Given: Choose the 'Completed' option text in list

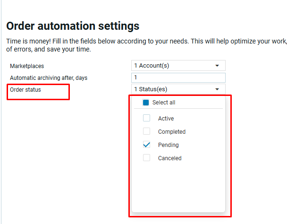Looking at the screenshot, I should coord(172,132).
